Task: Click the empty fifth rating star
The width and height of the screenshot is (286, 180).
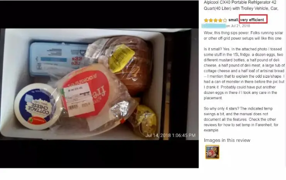Action: [225, 20]
